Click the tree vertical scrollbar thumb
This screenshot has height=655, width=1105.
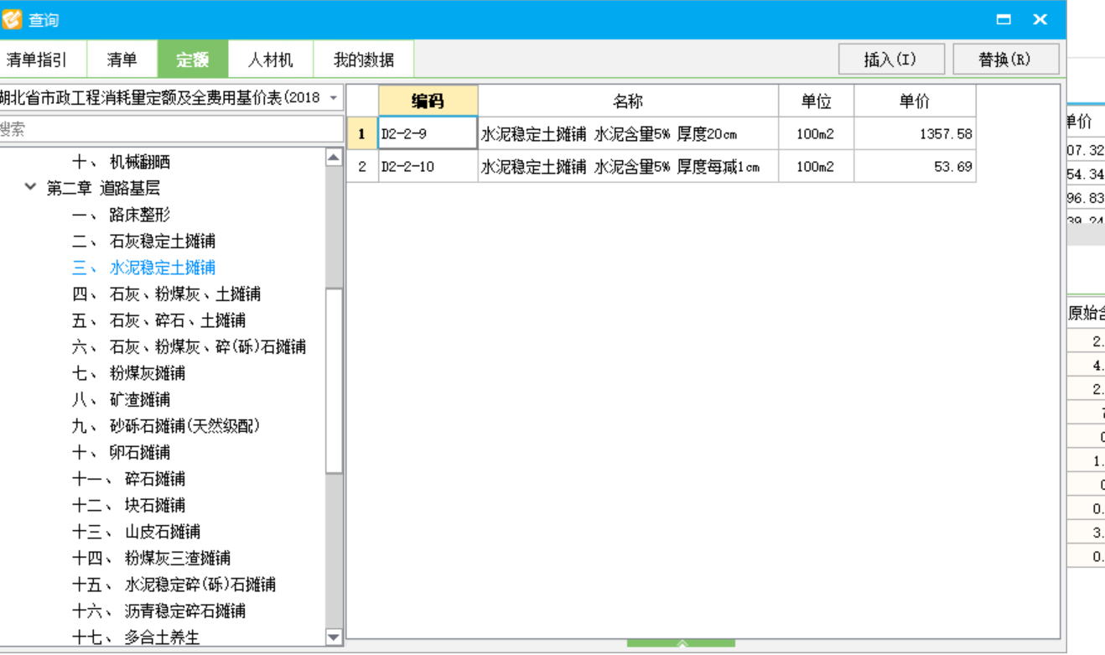(x=334, y=381)
